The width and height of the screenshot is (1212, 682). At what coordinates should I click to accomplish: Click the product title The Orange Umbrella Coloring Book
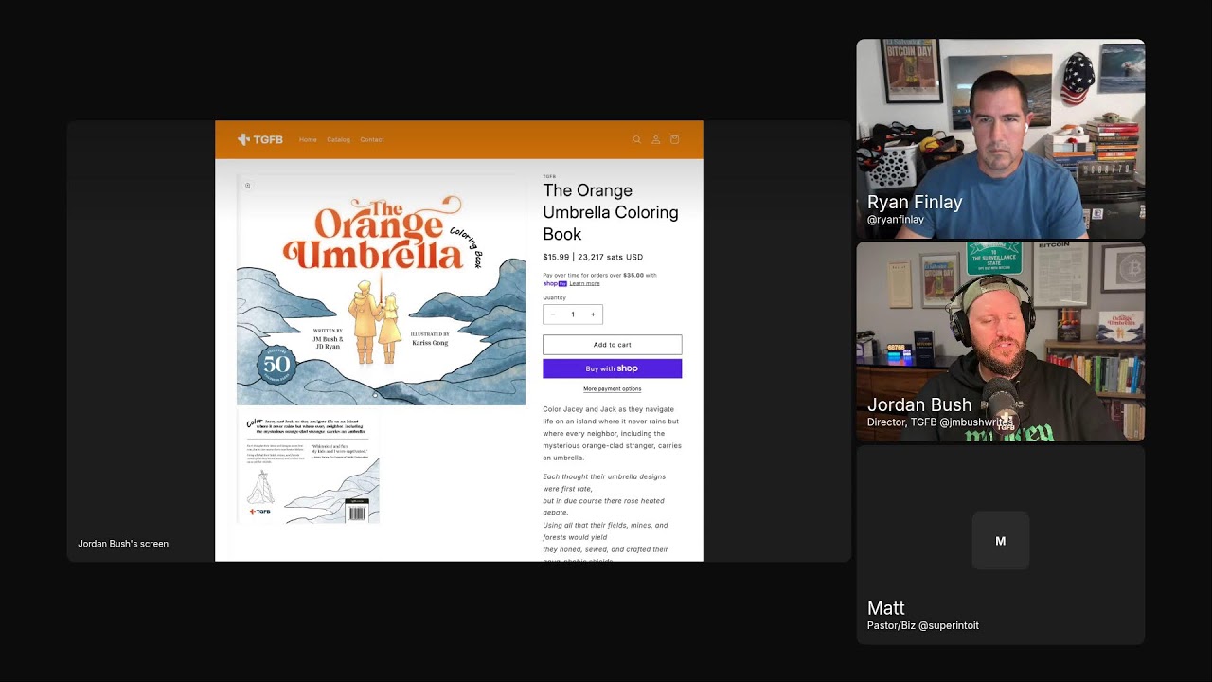(611, 212)
